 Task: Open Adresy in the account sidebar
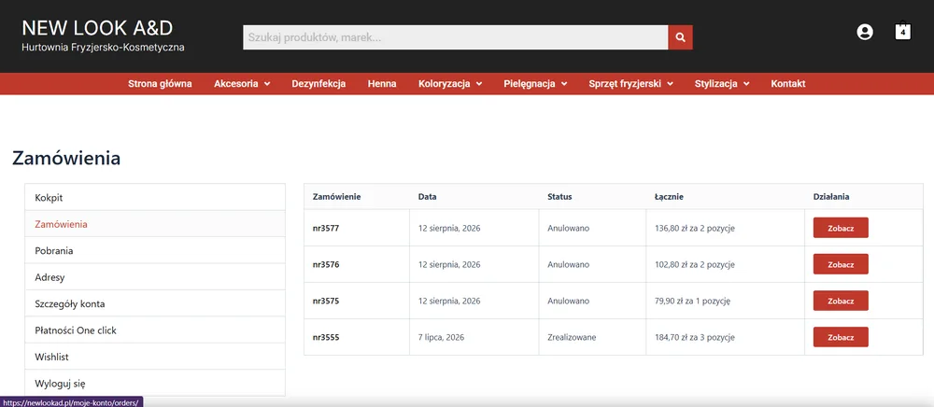[155, 277]
